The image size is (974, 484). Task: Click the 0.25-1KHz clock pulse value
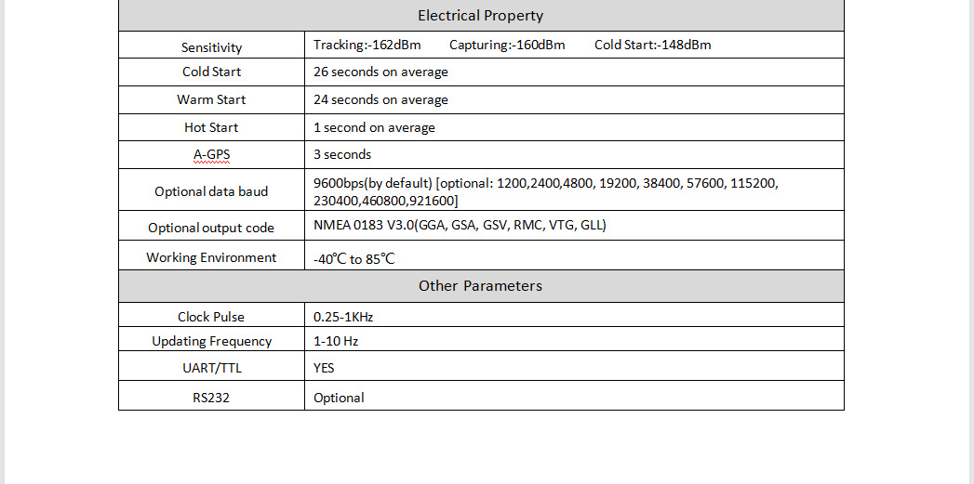tap(343, 317)
